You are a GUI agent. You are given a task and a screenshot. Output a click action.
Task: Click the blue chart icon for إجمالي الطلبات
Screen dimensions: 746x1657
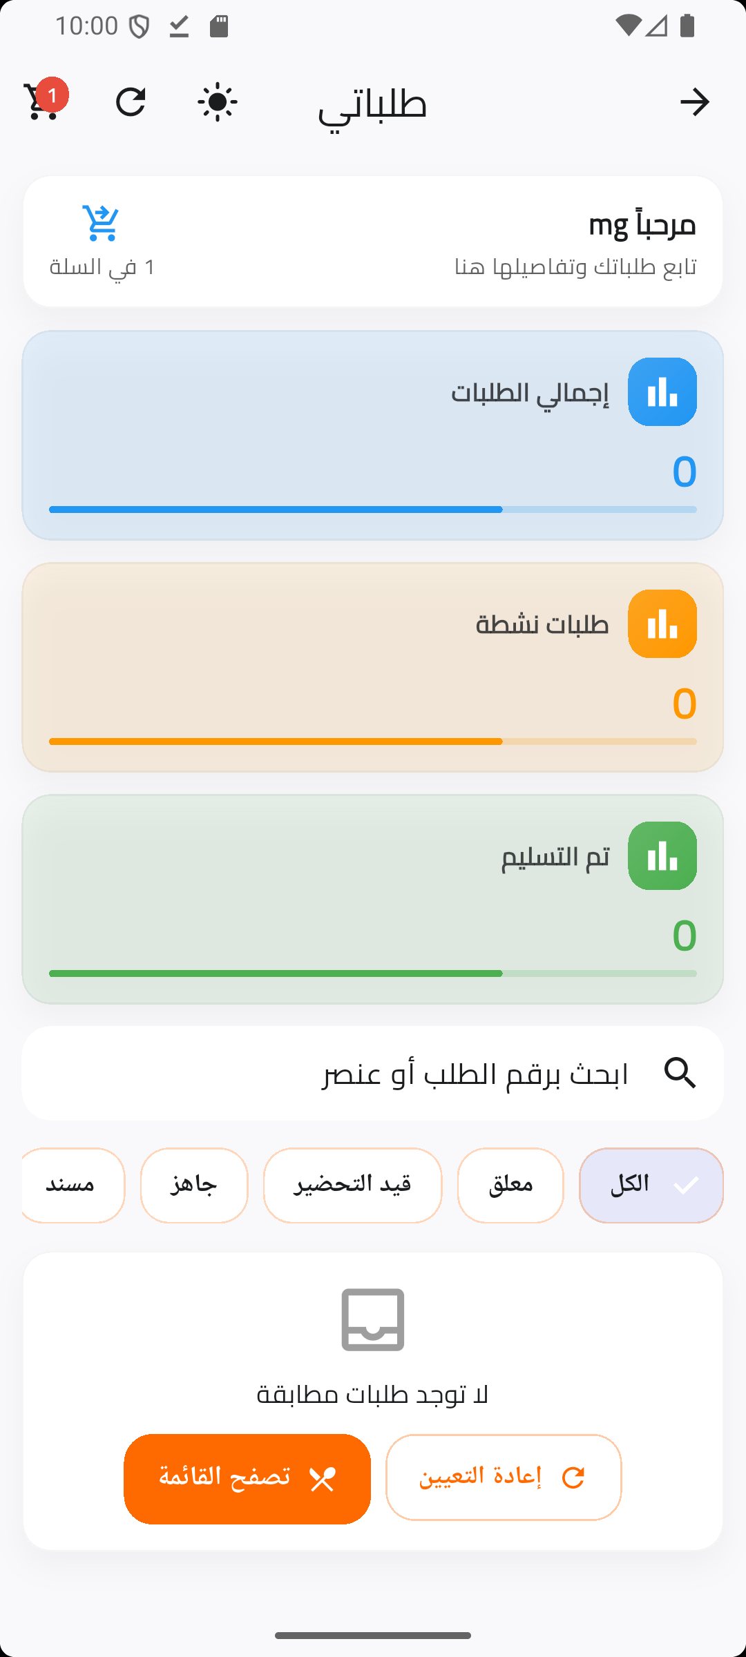[662, 391]
